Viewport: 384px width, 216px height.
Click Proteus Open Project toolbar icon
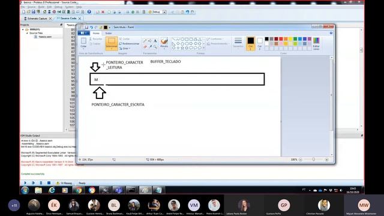pos(28,12)
